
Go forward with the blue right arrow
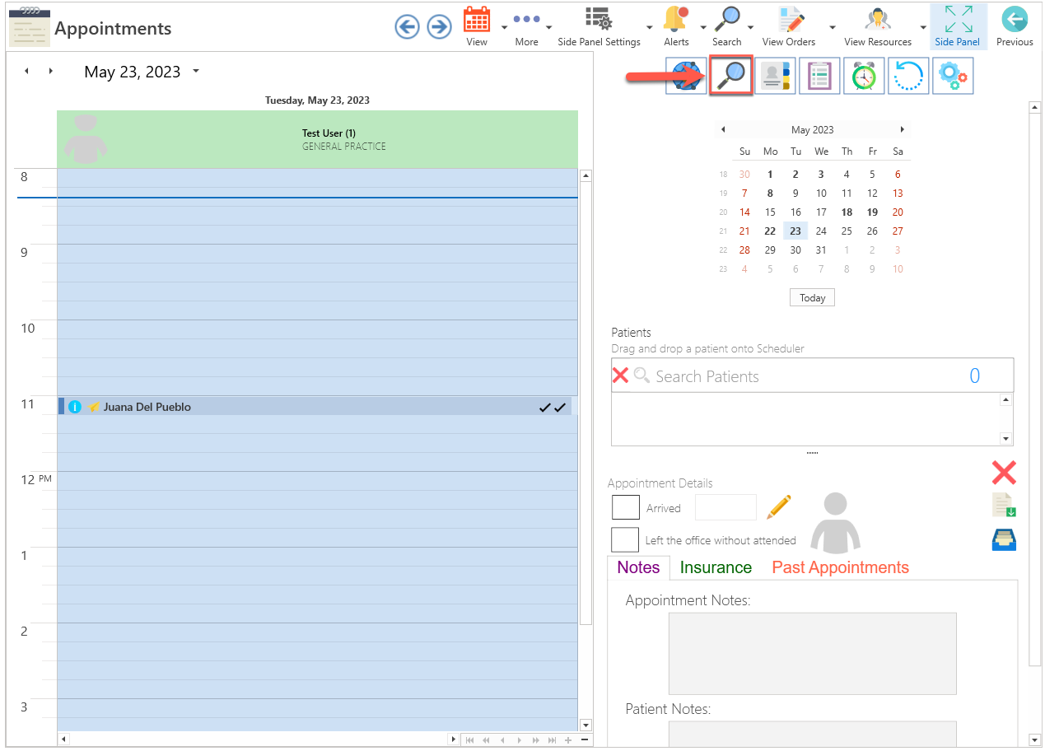(x=440, y=27)
